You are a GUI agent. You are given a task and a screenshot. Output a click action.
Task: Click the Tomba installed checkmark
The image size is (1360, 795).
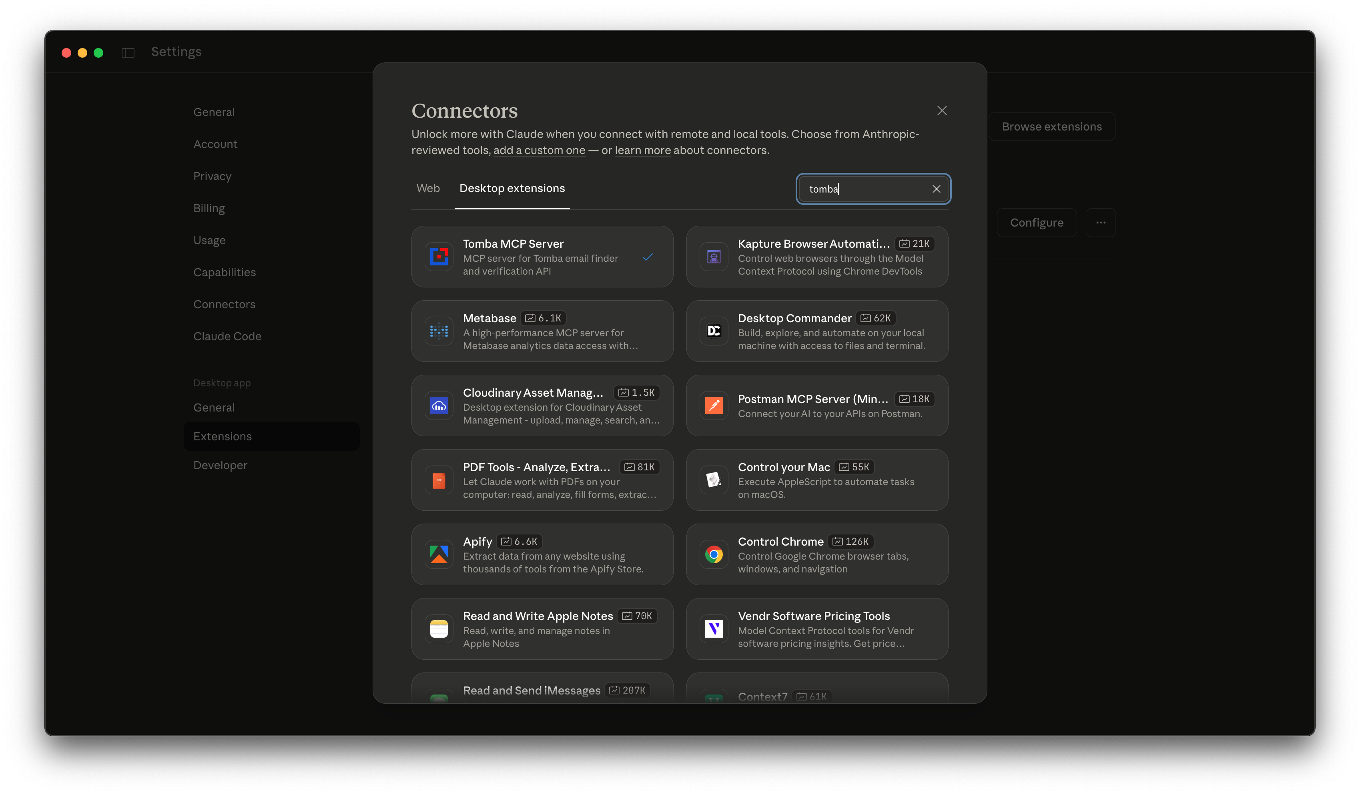coord(648,257)
